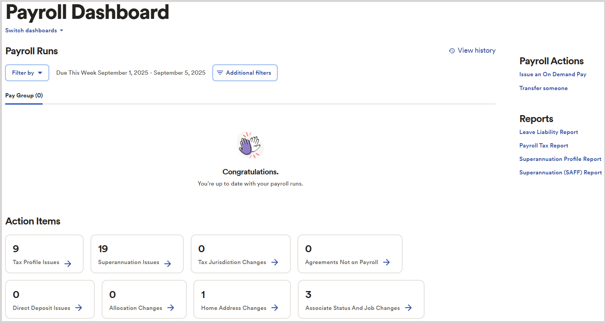The width and height of the screenshot is (606, 323).
Task: Click arrow icon for Associate Status And Job Changes
Action: pyautogui.click(x=408, y=308)
